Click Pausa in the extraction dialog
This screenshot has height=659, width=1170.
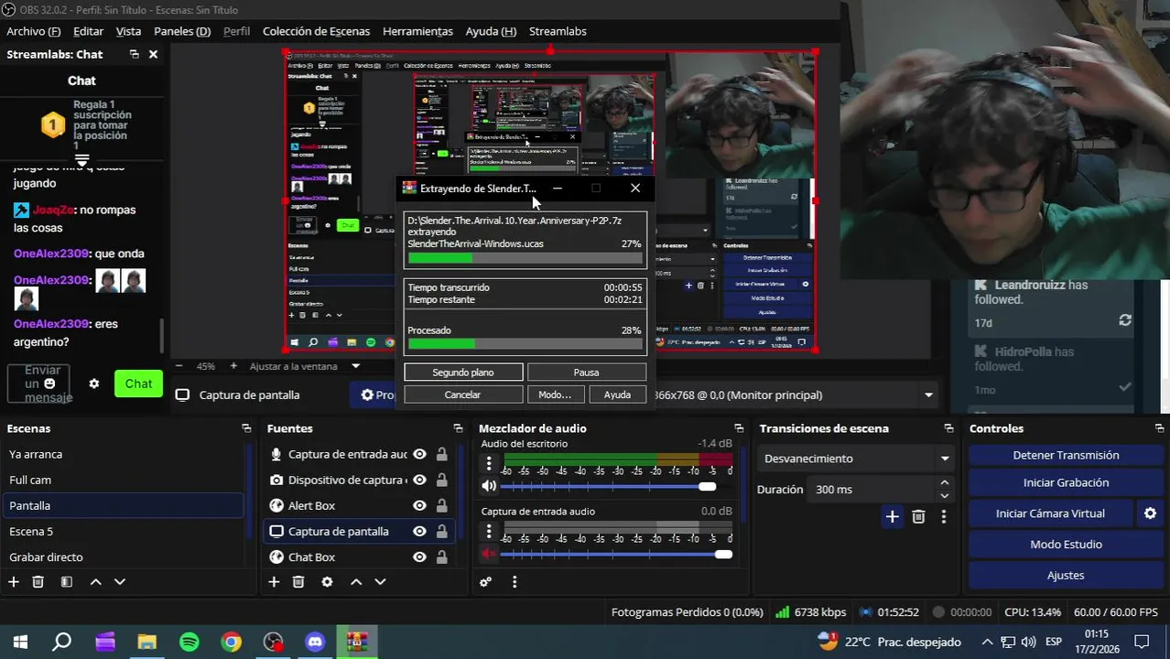pyautogui.click(x=586, y=373)
